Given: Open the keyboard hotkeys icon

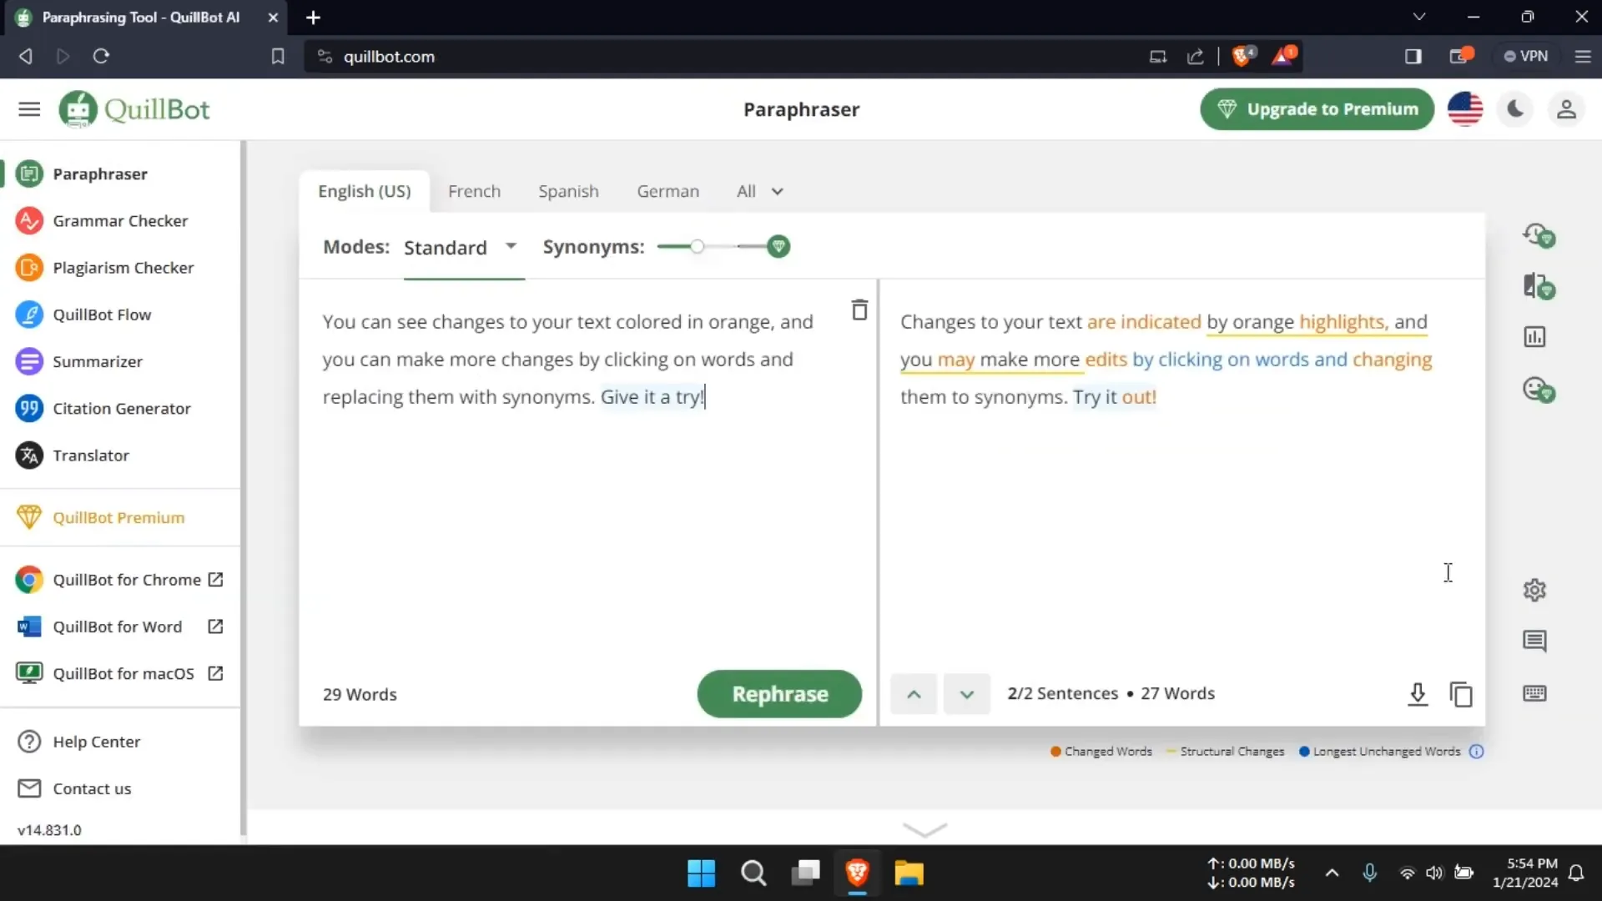Looking at the screenshot, I should 1534,693.
